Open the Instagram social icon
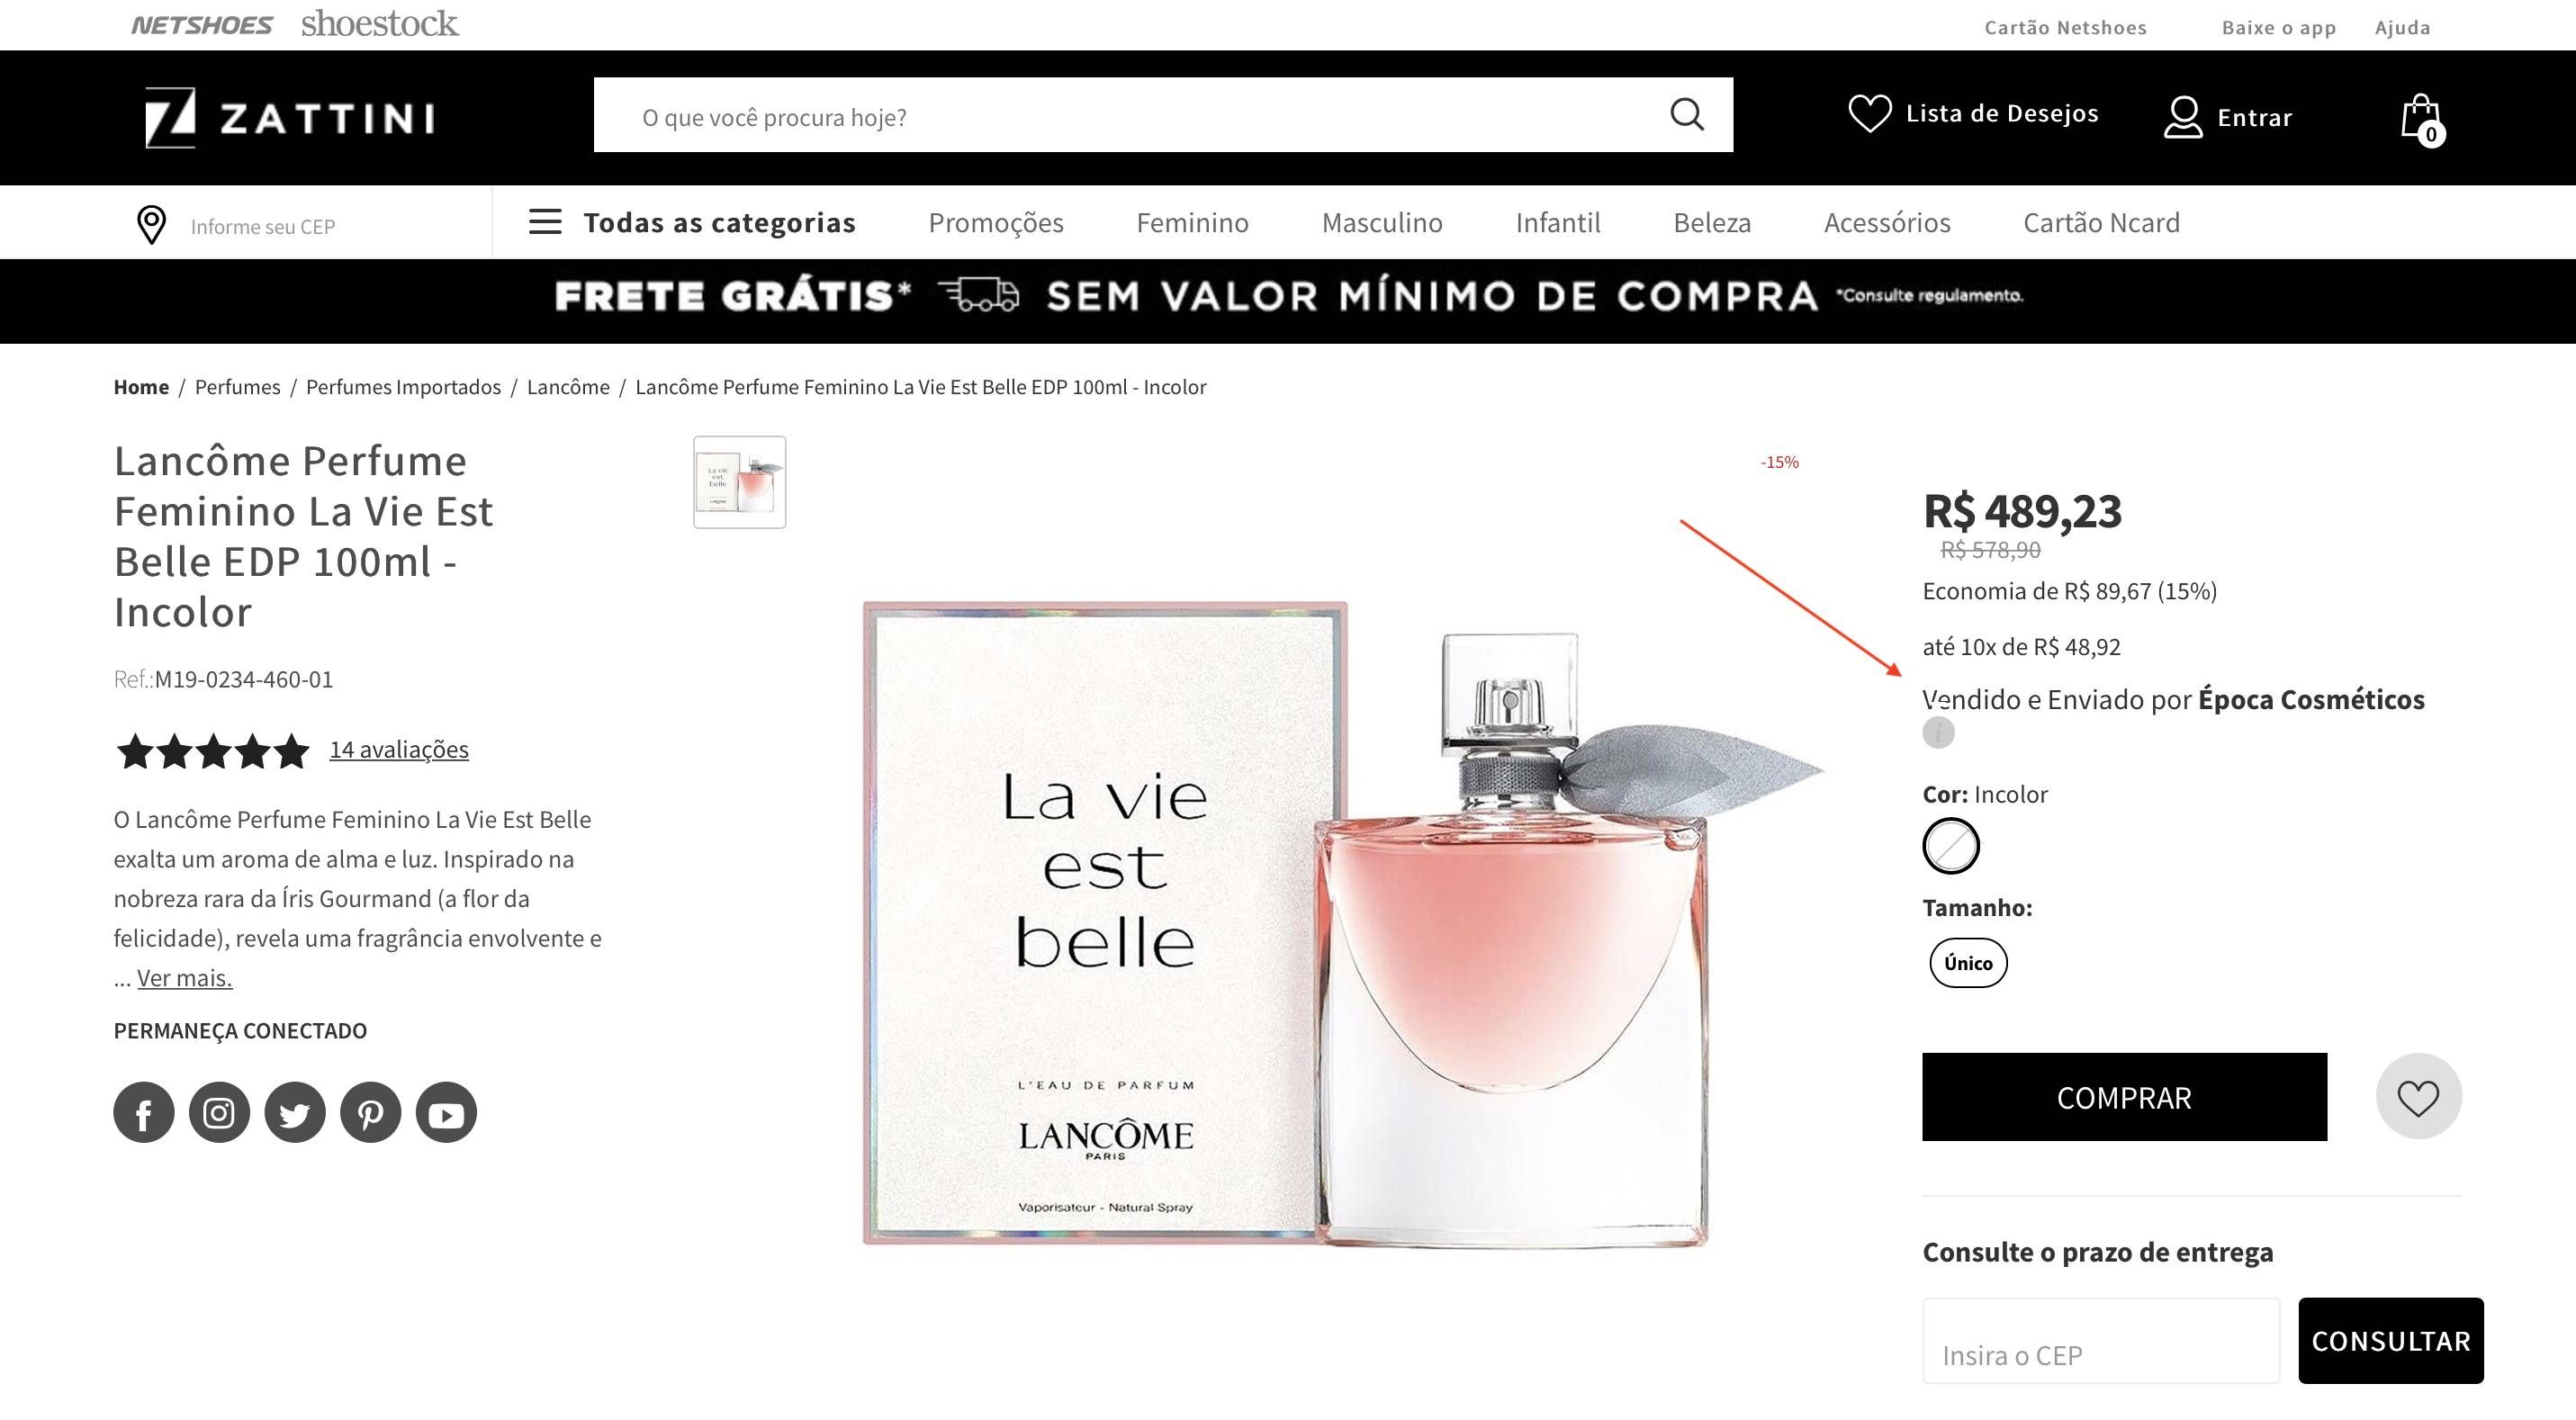Screen dimensions: 2576x1420 pos(219,1112)
